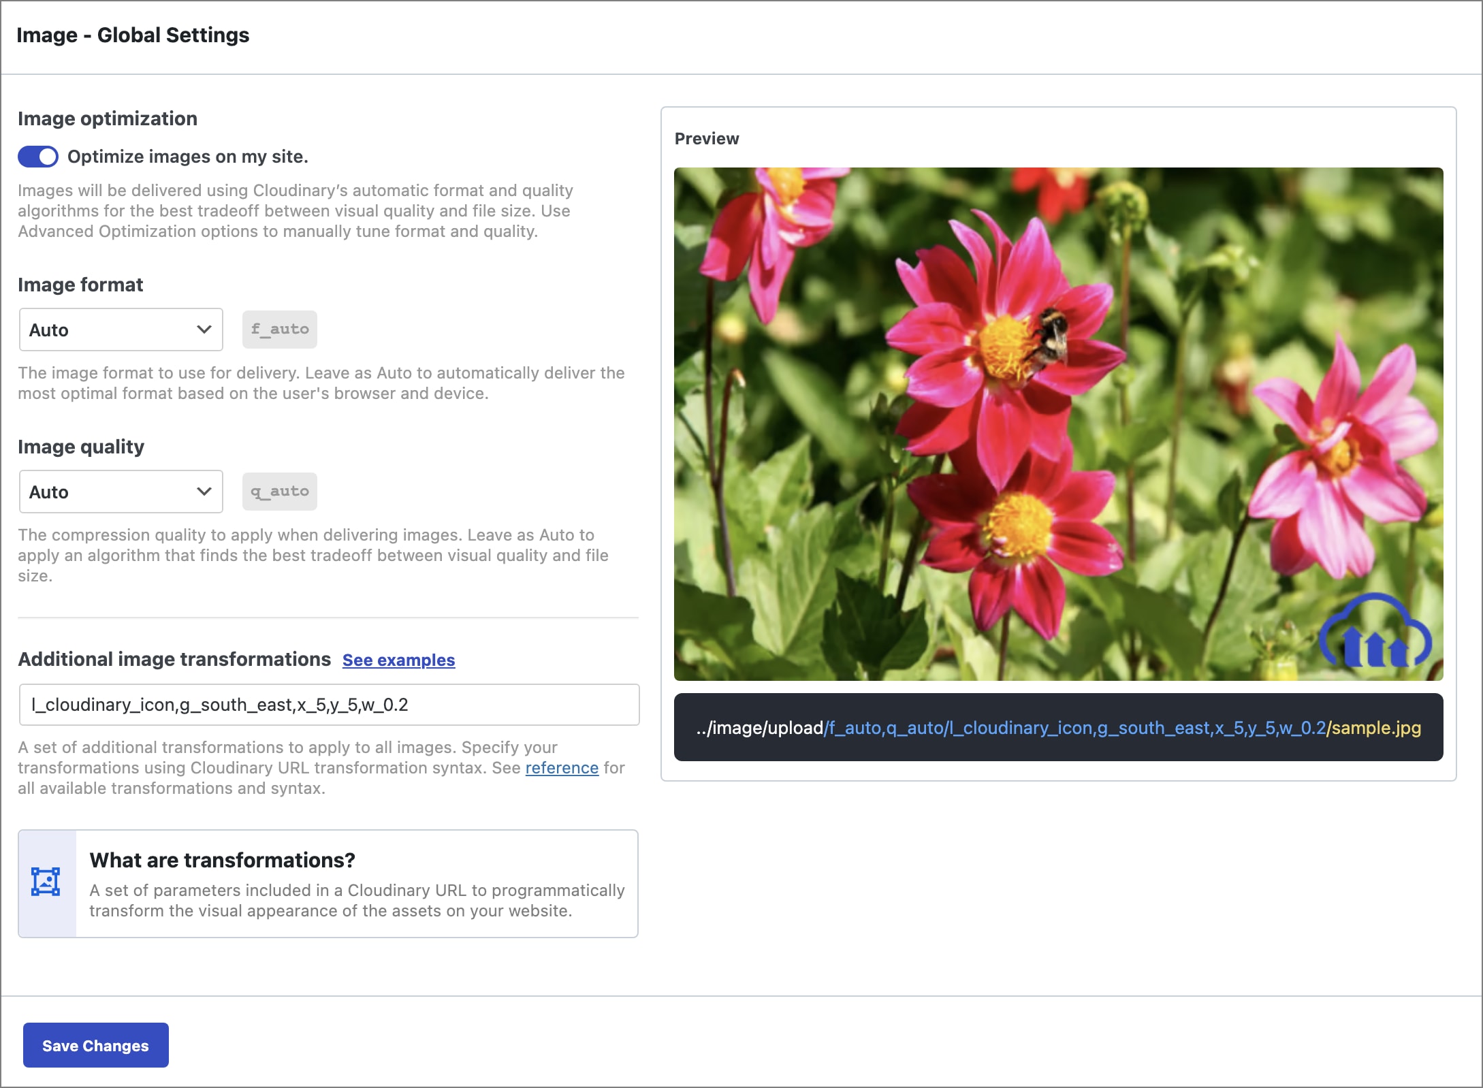1483x1088 pixels.
Task: Click the Image optimization heading
Action: pos(108,118)
